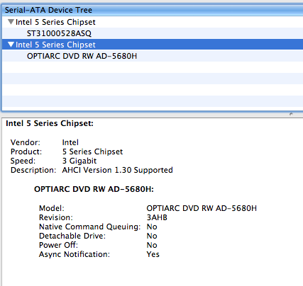This screenshot has height=286, width=303.
Task: Click the AHCI Version 1.30 Supported description
Action: click(x=117, y=170)
